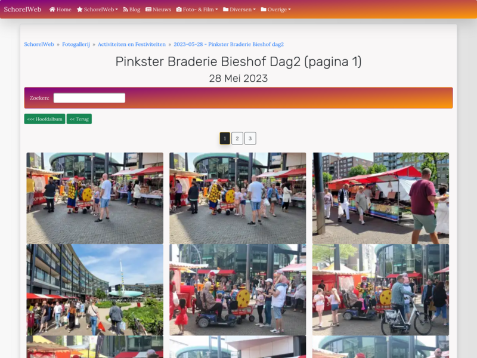Screen dimensions: 477x358
Task: Open the Foto- & Film dropdown arrow
Action: coord(216,10)
